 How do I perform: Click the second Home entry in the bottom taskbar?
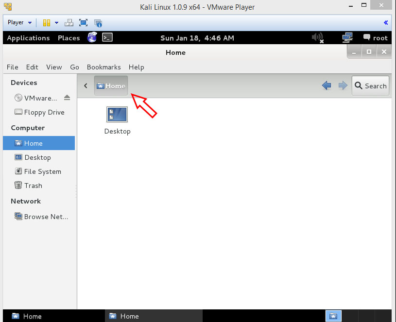tap(154, 316)
